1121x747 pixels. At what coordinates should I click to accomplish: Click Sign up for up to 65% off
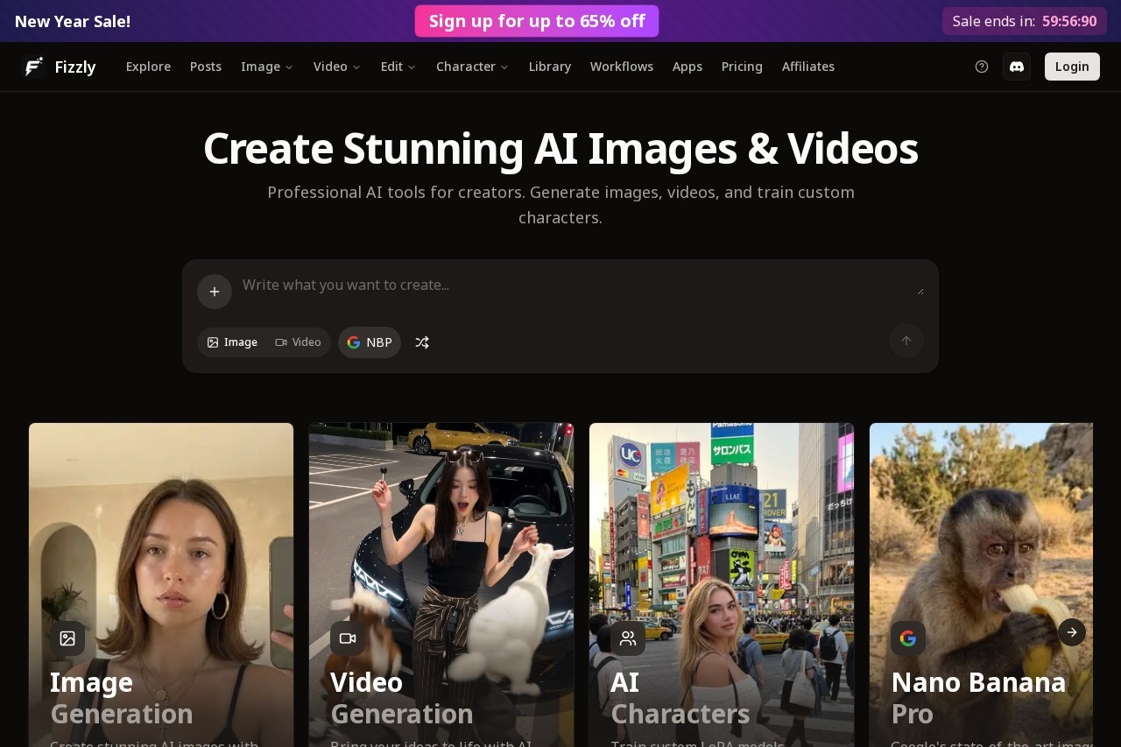point(537,21)
